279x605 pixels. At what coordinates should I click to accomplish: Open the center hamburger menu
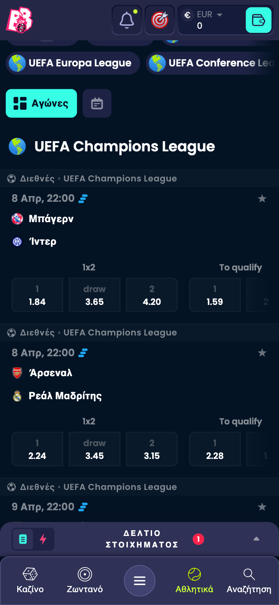point(140,581)
